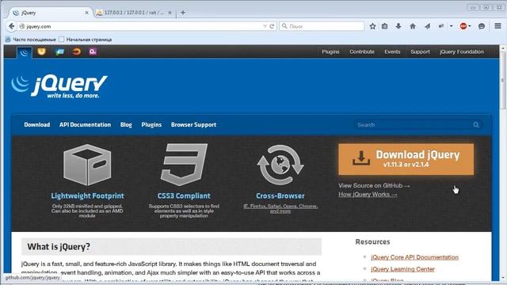Click the jQuery logo

tap(59, 86)
